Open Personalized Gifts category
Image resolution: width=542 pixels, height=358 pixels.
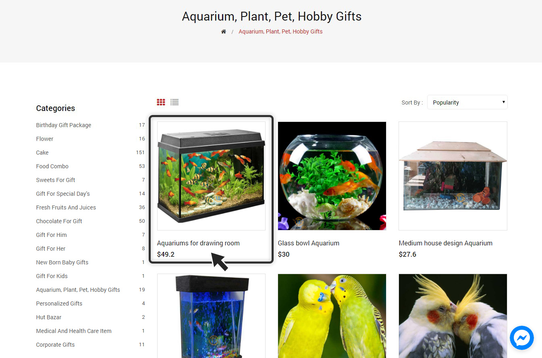59,304
